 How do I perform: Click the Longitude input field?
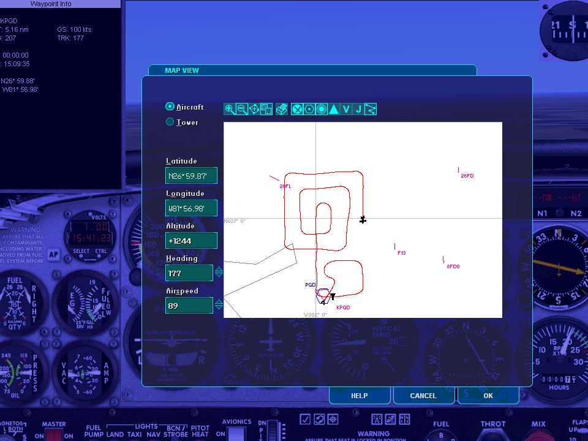click(191, 208)
